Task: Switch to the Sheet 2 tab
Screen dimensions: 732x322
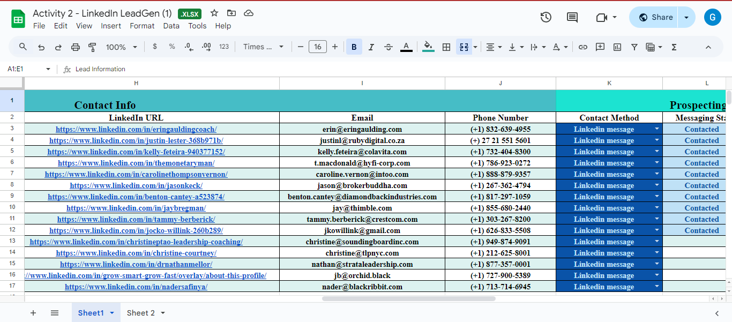Action: click(141, 313)
